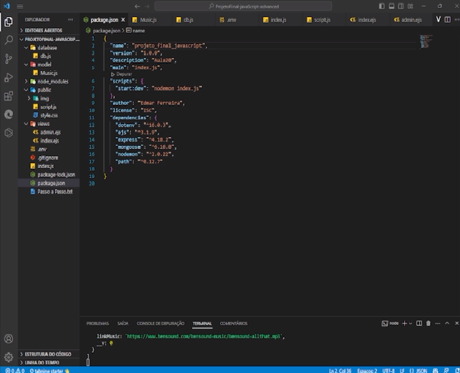Viewport: 460px width, 373px height.
Task: Open the Accounts icon in activity bar
Action: 9,339
